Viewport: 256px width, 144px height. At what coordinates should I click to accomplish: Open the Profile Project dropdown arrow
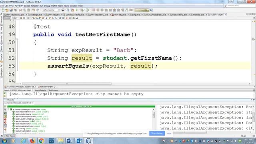point(90,10)
